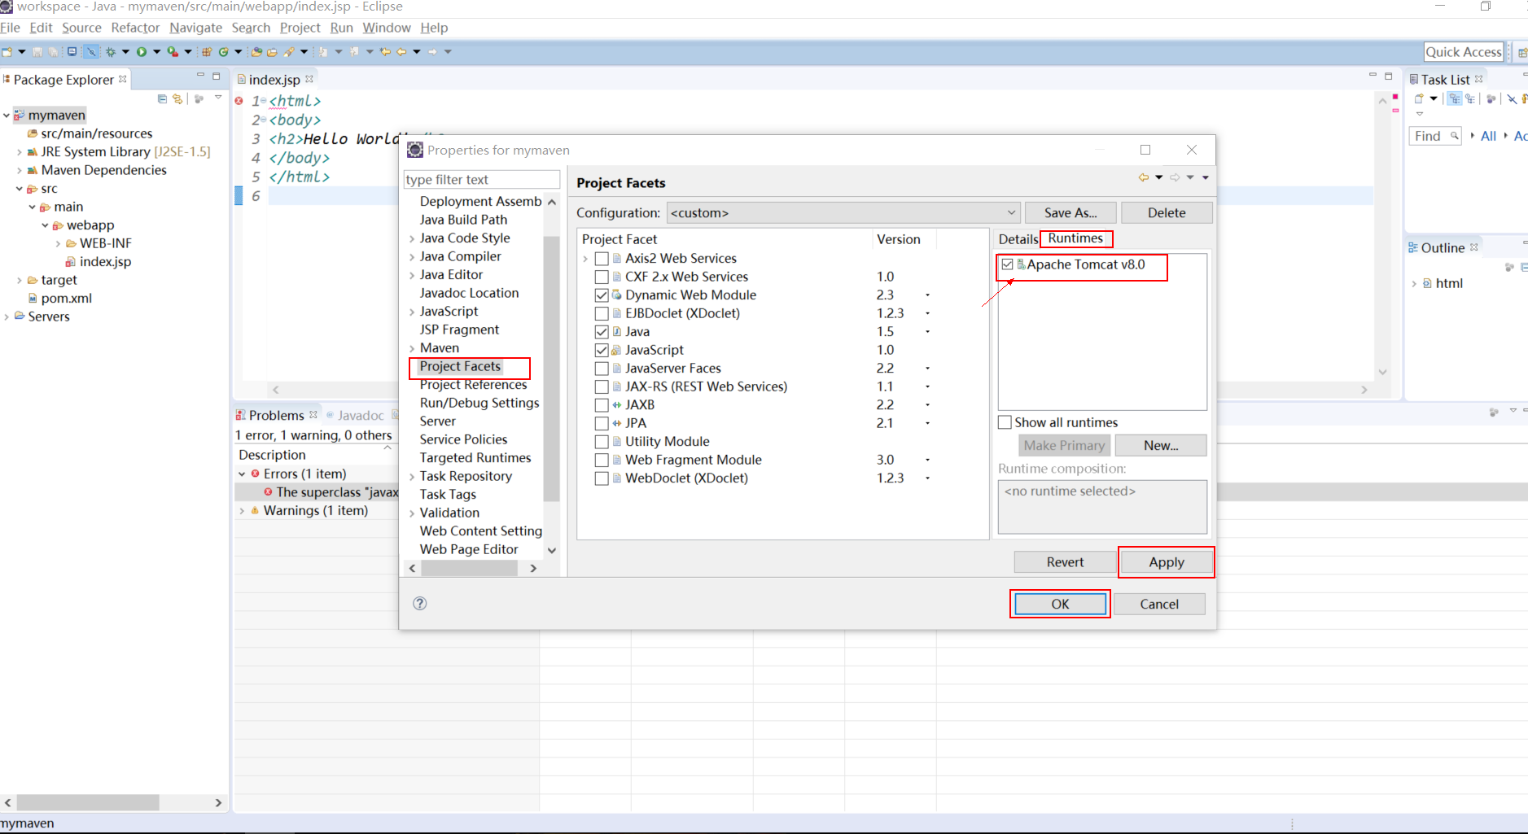Expand the Java Code Style properties node

(412, 238)
